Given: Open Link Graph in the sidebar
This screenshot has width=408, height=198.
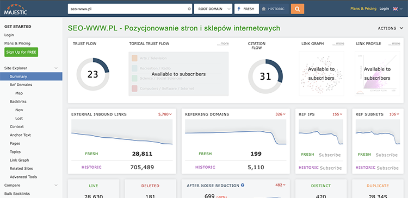Looking at the screenshot, I should (20, 160).
